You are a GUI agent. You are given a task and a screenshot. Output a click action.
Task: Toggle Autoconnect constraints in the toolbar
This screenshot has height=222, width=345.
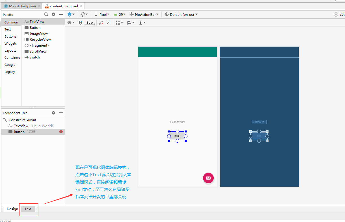point(80,22)
